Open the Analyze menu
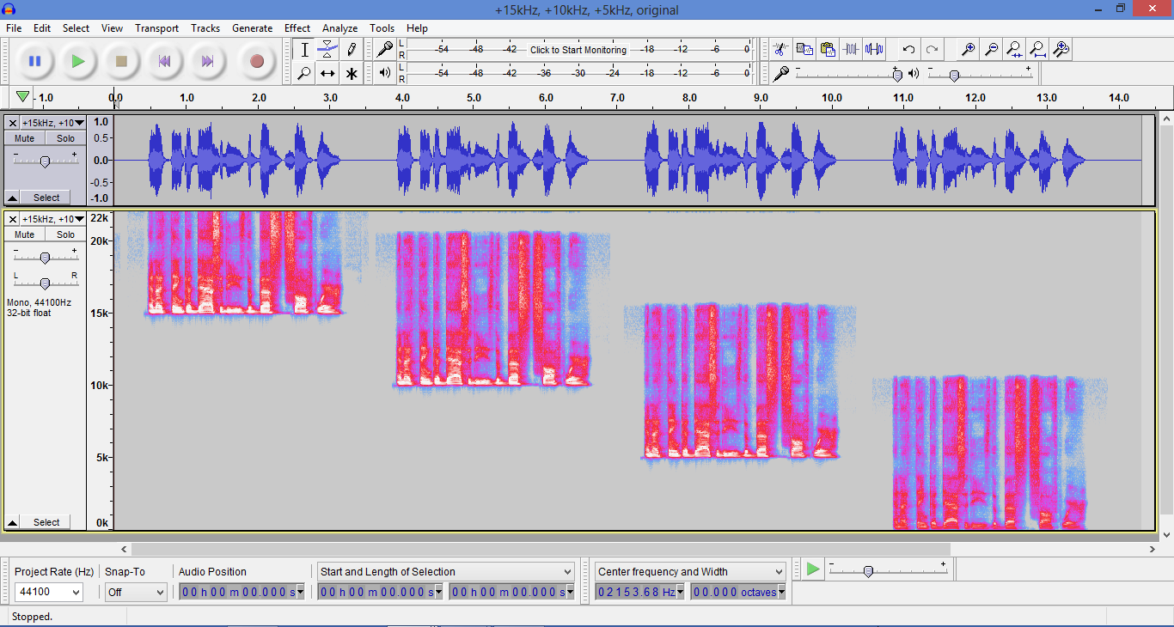1174x627 pixels. [339, 27]
